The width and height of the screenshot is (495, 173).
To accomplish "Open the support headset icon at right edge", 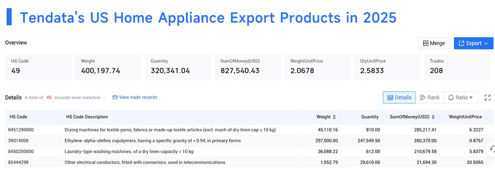I will click(x=492, y=149).
